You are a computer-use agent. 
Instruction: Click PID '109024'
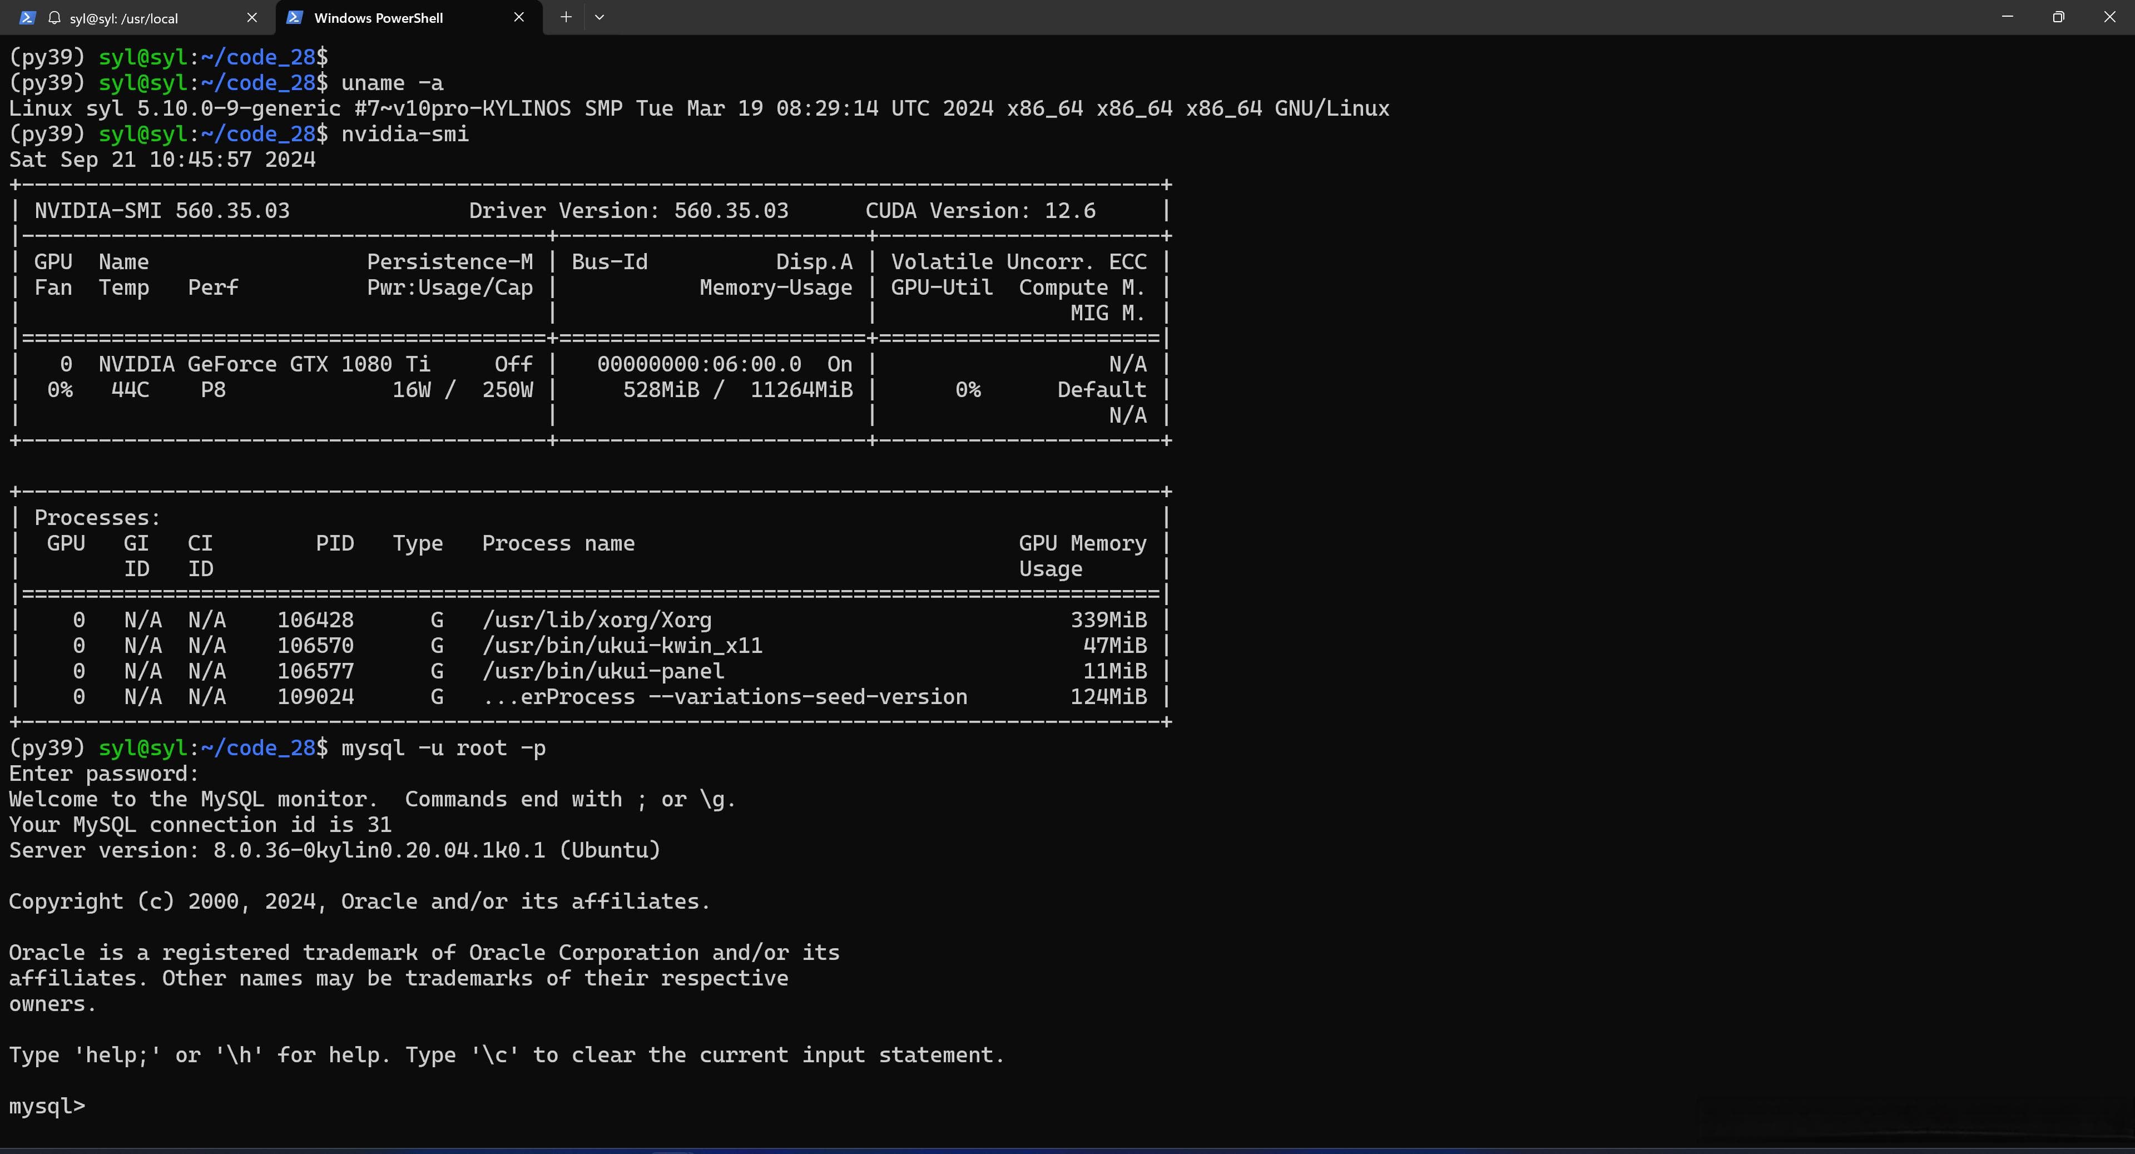[316, 697]
